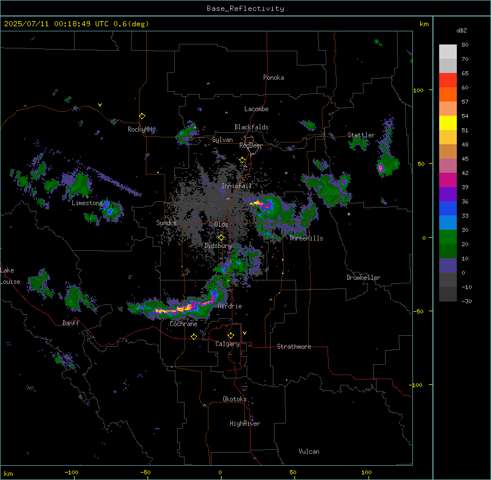Click the storm cell core west of ThreeHills
This screenshot has width=491, height=480.
click(x=261, y=204)
